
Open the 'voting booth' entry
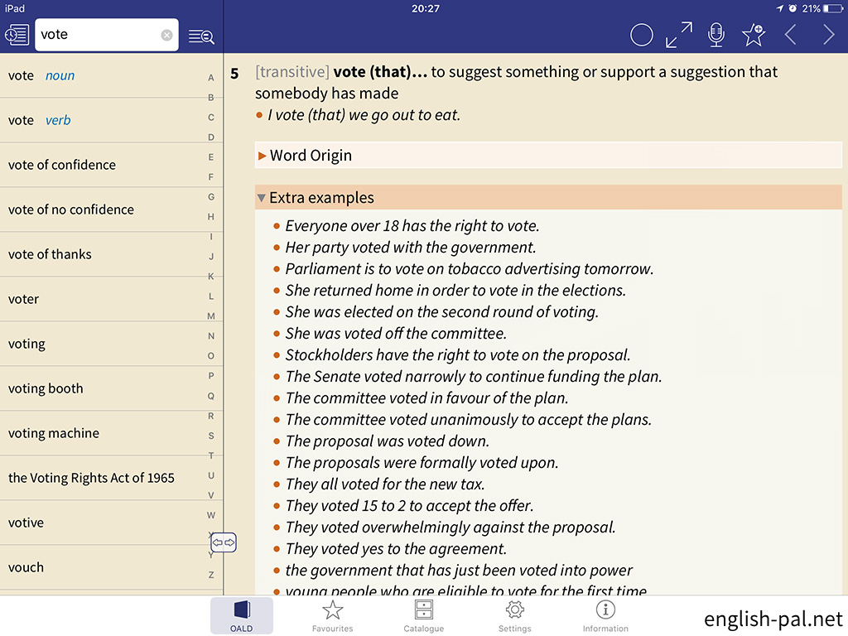[46, 388]
